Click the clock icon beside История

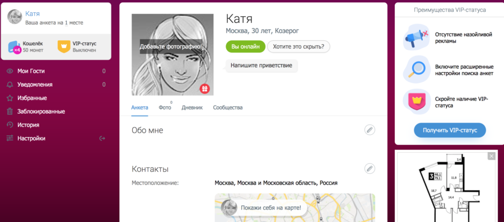pyautogui.click(x=10, y=125)
